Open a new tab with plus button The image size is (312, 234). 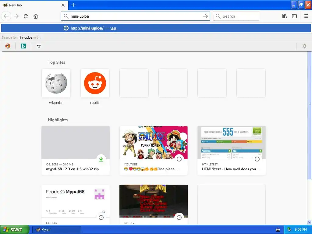coord(73,5)
